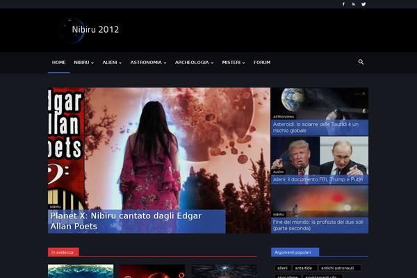The height and width of the screenshot is (278, 417).
Task: Expand the ARCHEOLOGIA dropdown chevron
Action: [212, 63]
